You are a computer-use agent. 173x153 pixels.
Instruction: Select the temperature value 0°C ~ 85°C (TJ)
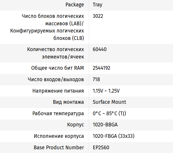click(109, 114)
